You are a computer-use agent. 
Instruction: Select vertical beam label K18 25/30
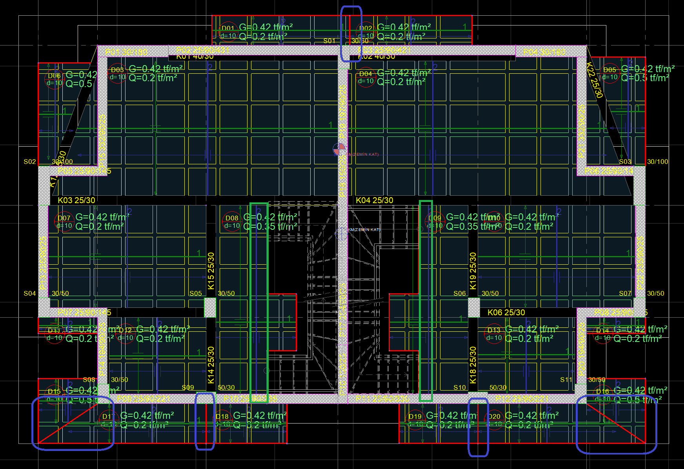click(x=473, y=365)
